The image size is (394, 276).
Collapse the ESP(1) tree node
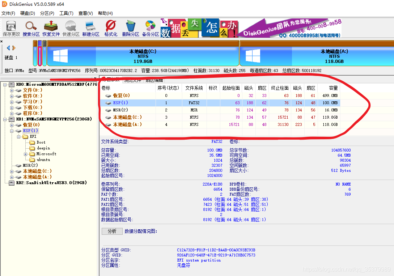[12, 131]
